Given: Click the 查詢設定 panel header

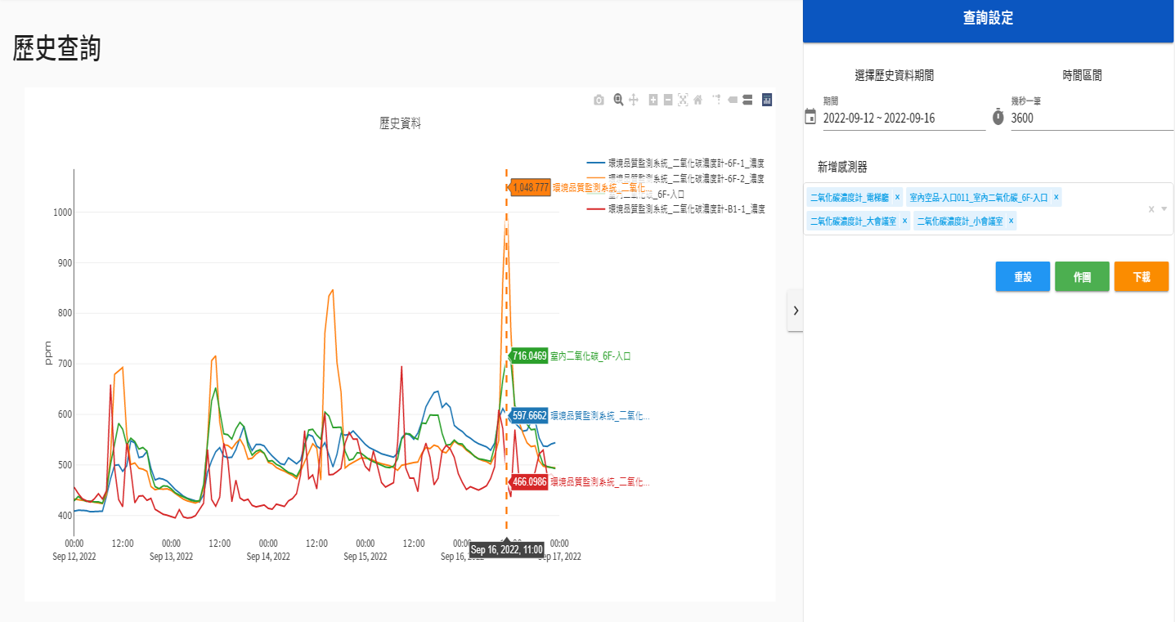Looking at the screenshot, I should [989, 19].
